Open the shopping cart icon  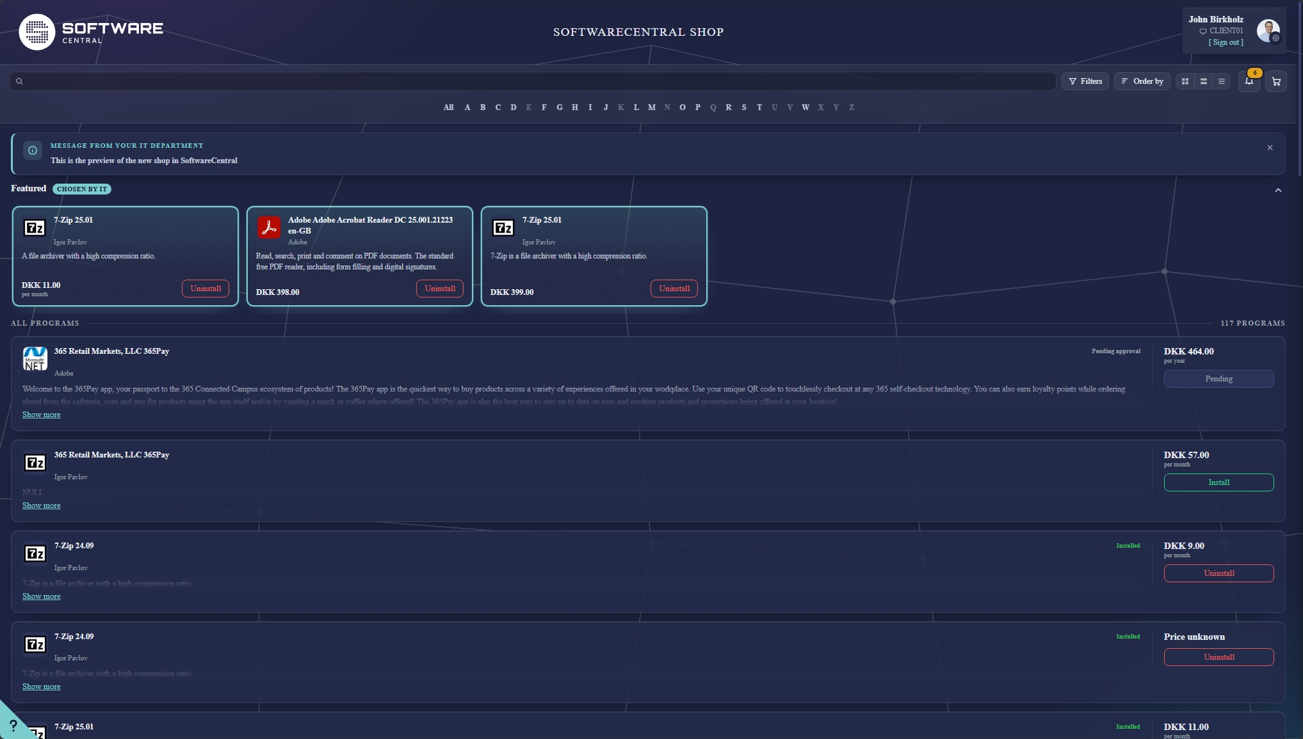coord(1276,81)
